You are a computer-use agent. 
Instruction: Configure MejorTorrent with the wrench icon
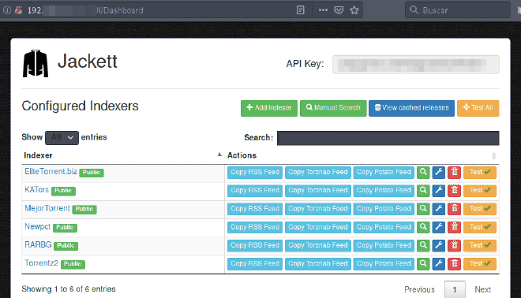point(439,209)
